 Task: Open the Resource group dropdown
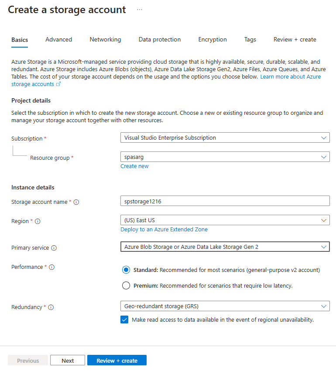tap(324, 157)
